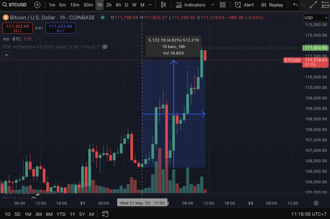Open the go-to-date calendar icon
This screenshot has height=219, width=330.
point(105,214)
